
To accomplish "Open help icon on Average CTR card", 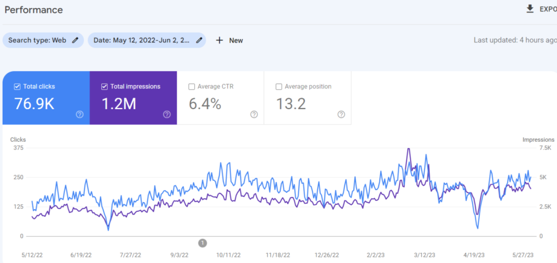I will coord(253,114).
